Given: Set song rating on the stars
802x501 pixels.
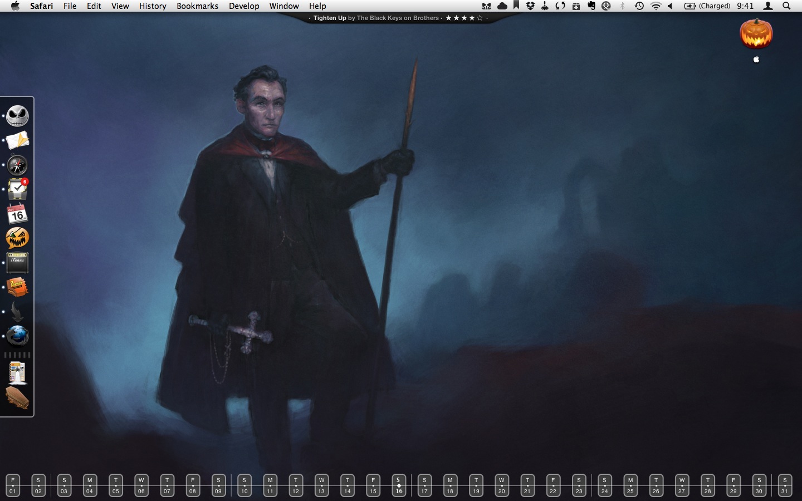Looking at the screenshot, I should [464, 18].
